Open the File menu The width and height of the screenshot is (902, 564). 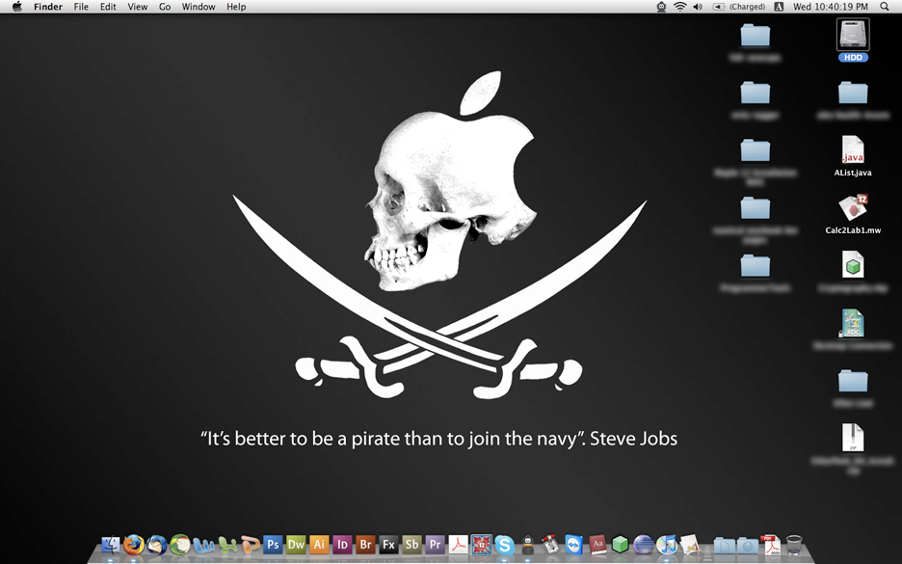81,7
